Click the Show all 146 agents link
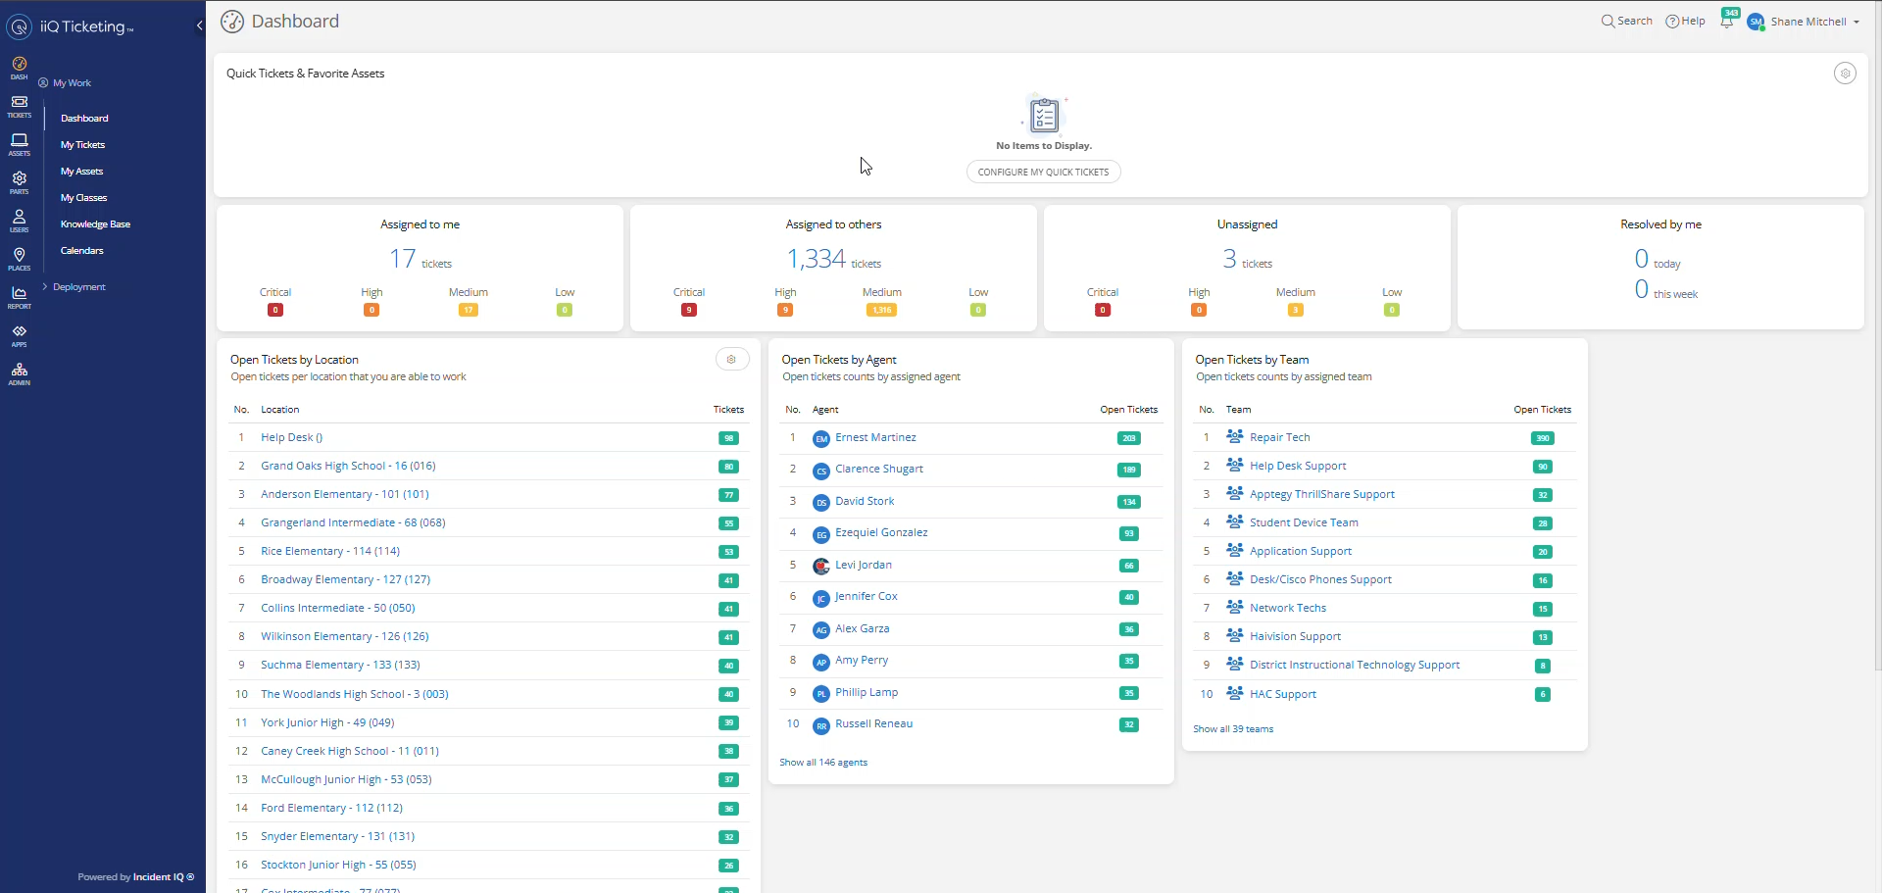Viewport: 1882px width, 893px height. pyautogui.click(x=823, y=763)
